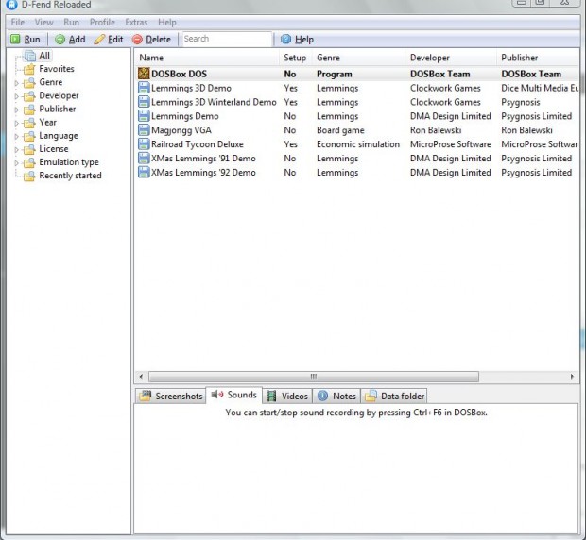
Task: Click the red Delete icon
Action: pos(138,40)
